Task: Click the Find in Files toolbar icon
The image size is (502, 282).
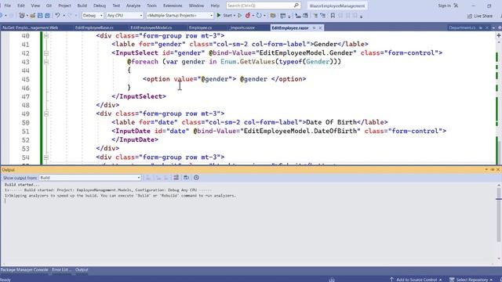Action: point(273,16)
